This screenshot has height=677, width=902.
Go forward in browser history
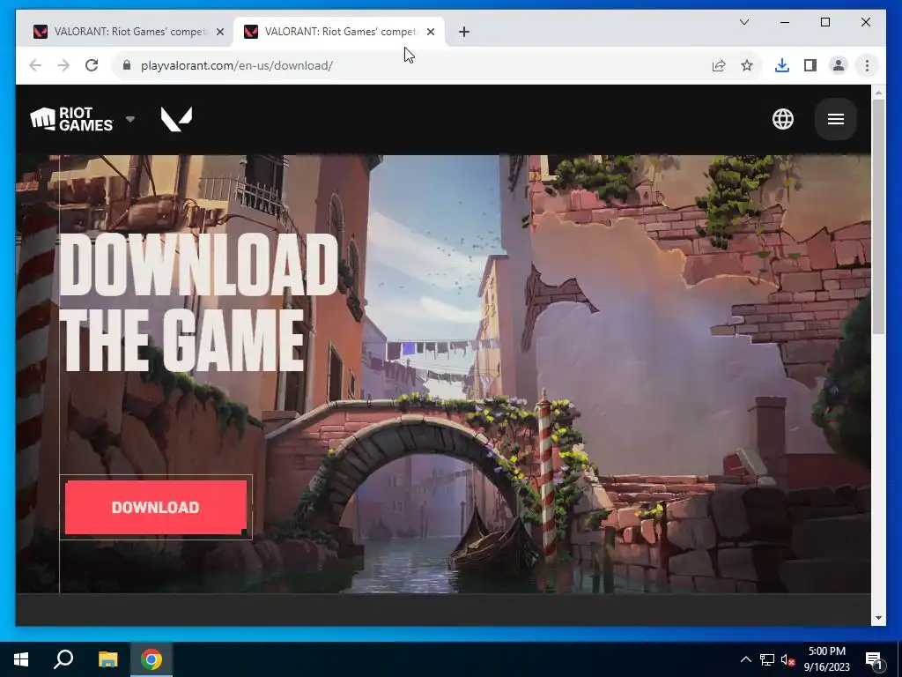pyautogui.click(x=63, y=65)
